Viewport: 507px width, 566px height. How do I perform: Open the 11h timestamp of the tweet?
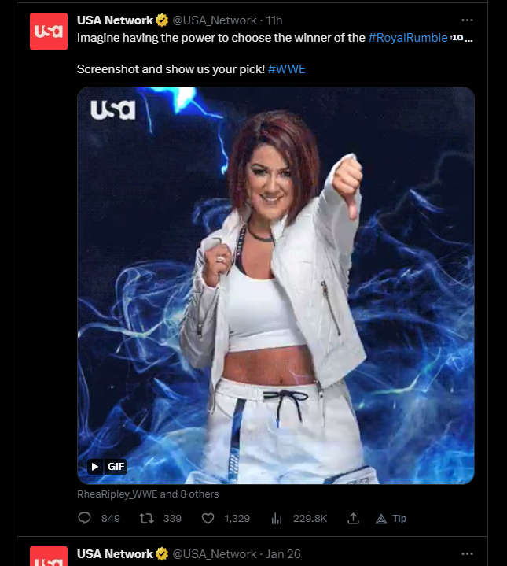click(x=274, y=20)
